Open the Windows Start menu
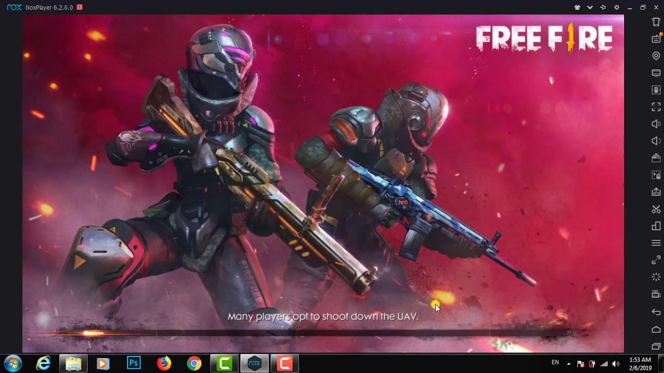The width and height of the screenshot is (664, 373). (12, 363)
